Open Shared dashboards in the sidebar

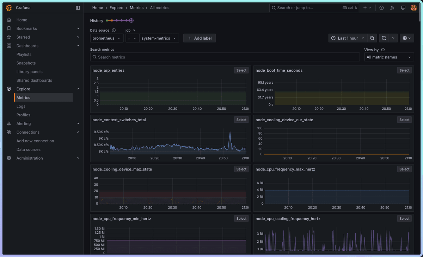coord(34,81)
